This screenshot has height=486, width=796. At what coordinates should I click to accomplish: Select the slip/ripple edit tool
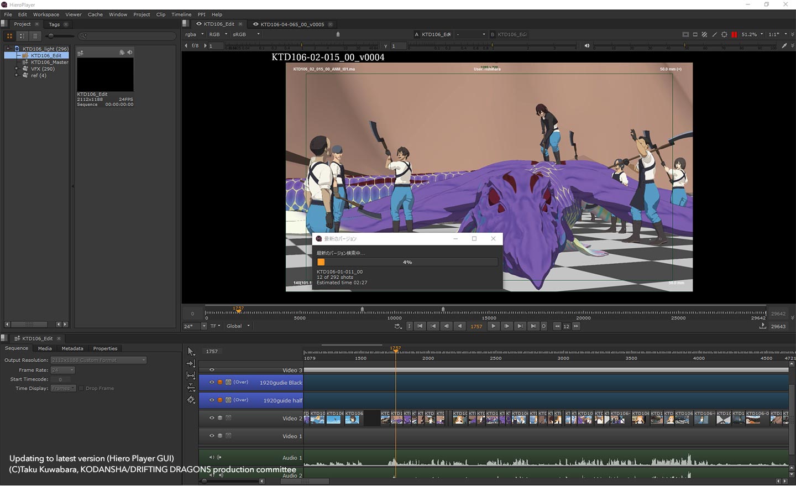191,375
